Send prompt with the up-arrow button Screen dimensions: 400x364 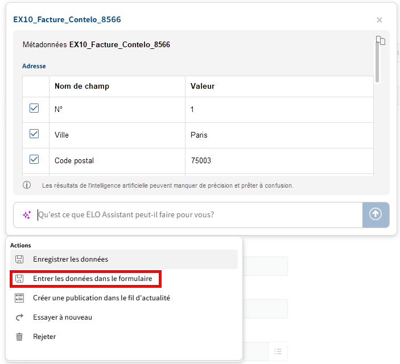click(376, 215)
